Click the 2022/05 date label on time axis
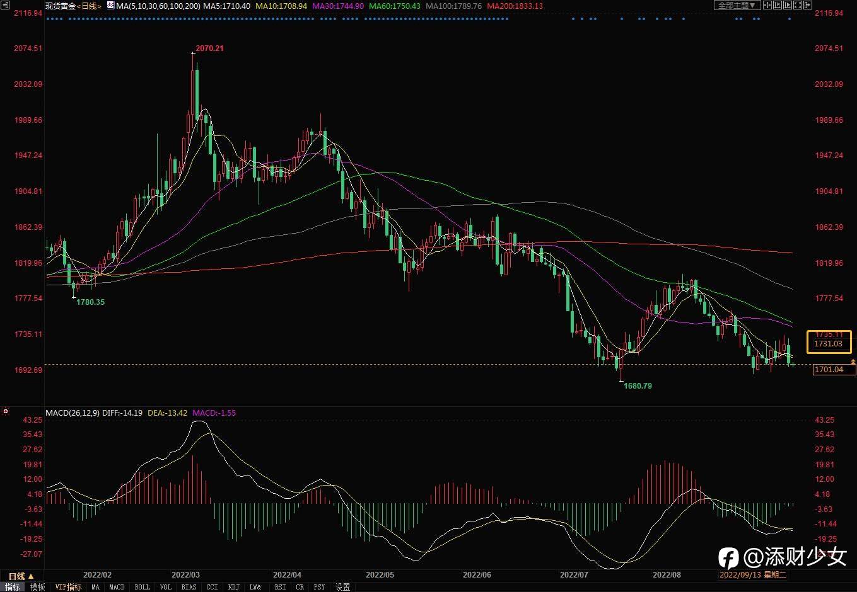The height and width of the screenshot is (592, 857). (380, 574)
